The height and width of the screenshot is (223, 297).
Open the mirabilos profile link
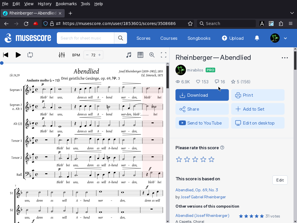tap(195, 70)
